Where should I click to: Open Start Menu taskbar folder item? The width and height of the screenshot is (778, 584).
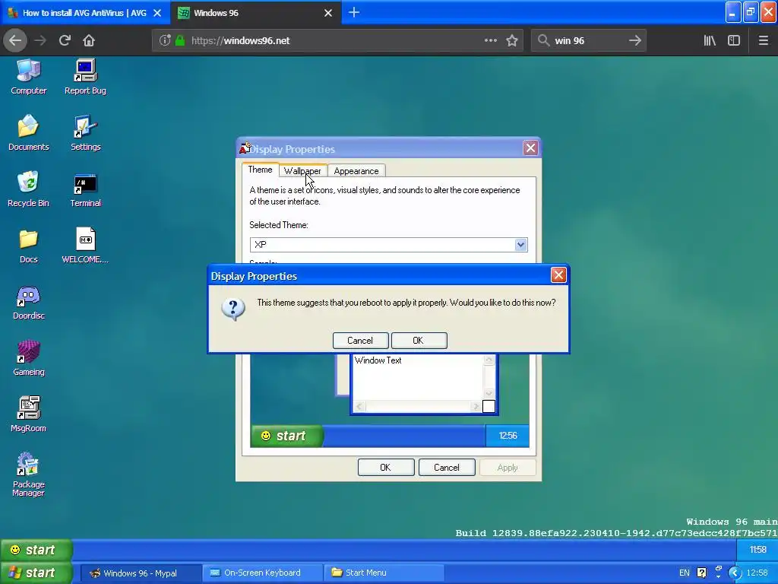click(384, 573)
